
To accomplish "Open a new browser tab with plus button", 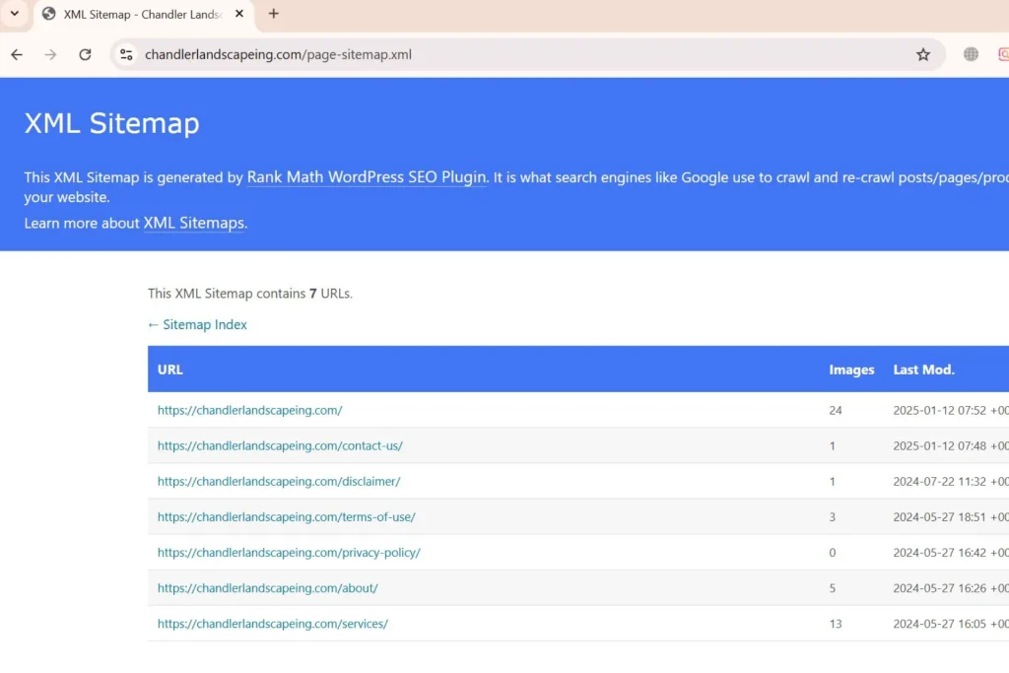I will [273, 15].
